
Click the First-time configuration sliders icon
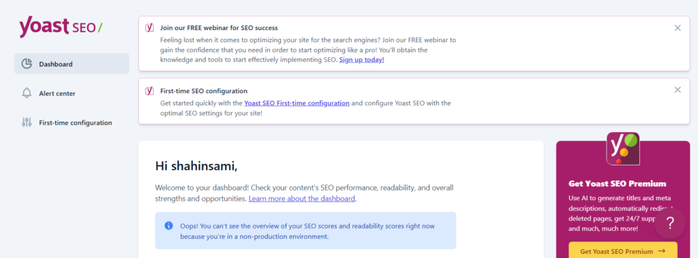27,123
